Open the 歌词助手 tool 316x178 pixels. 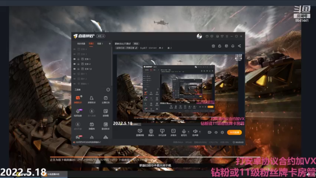[105, 126]
